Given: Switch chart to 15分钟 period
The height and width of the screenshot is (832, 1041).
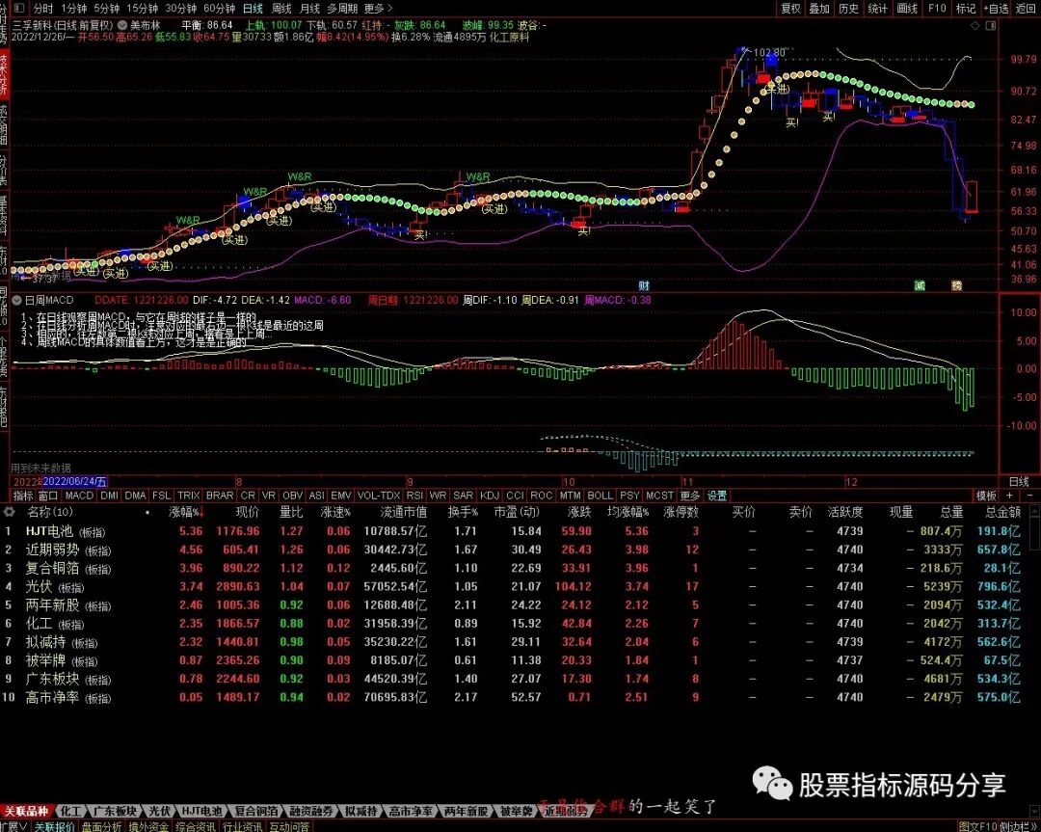Looking at the screenshot, I should pyautogui.click(x=142, y=9).
